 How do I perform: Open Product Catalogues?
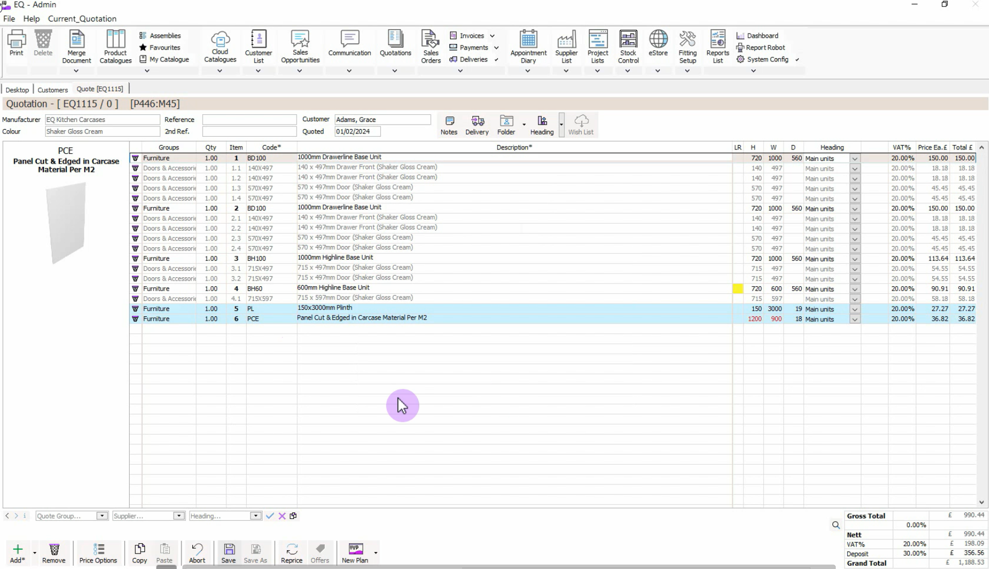[x=115, y=47]
